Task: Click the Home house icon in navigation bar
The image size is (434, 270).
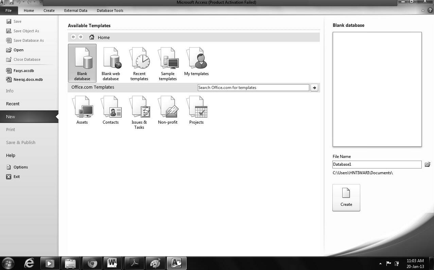Action: coord(91,37)
